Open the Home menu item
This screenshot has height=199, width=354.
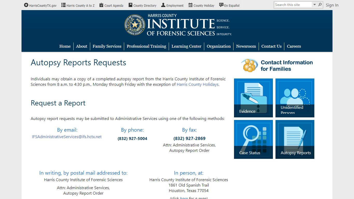pyautogui.click(x=65, y=46)
